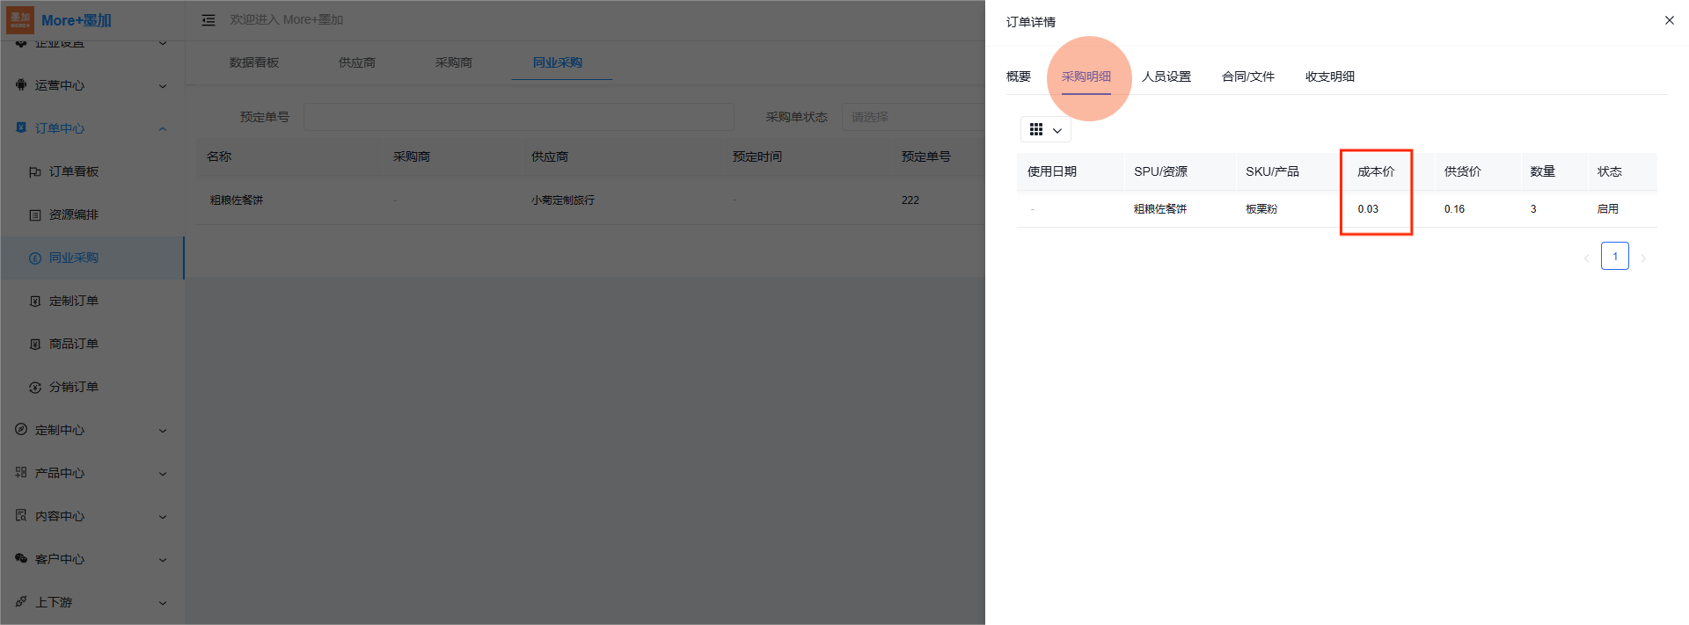Image resolution: width=1689 pixels, height=625 pixels.
Task: Click the 商品订单 sidebar icon
Action: click(35, 344)
